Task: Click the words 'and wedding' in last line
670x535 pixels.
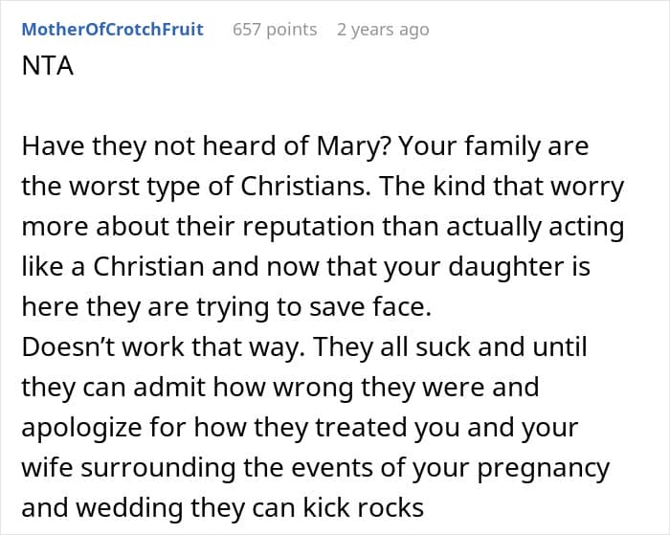Action: [x=94, y=507]
